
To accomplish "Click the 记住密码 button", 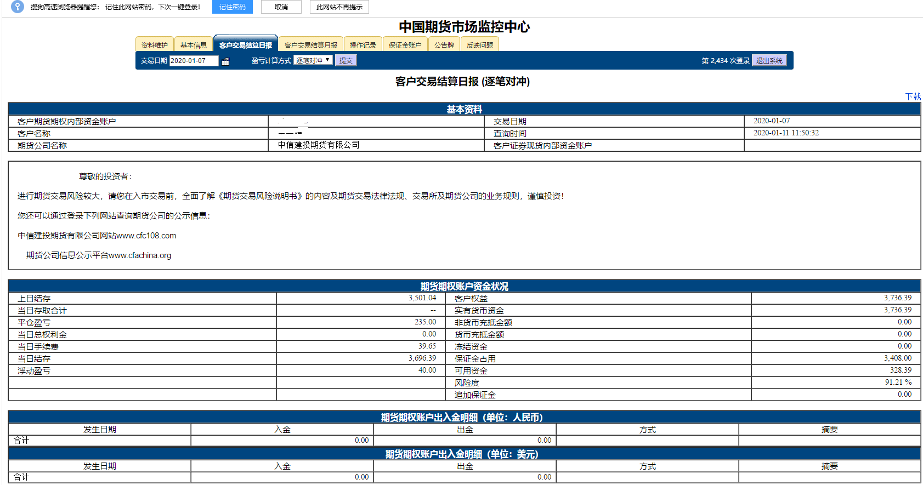I will click(x=232, y=7).
